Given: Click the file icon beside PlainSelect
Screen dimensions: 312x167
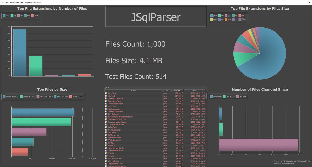Looking at the screenshot, I should point(106,132).
